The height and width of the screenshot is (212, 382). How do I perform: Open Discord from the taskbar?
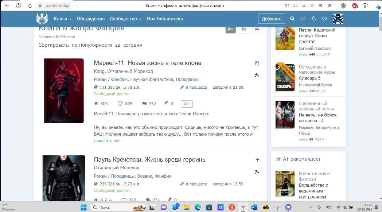point(288,207)
